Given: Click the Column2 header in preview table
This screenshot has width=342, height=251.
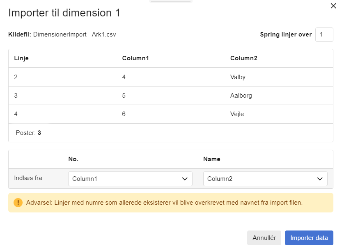Looking at the screenshot, I should point(243,58).
